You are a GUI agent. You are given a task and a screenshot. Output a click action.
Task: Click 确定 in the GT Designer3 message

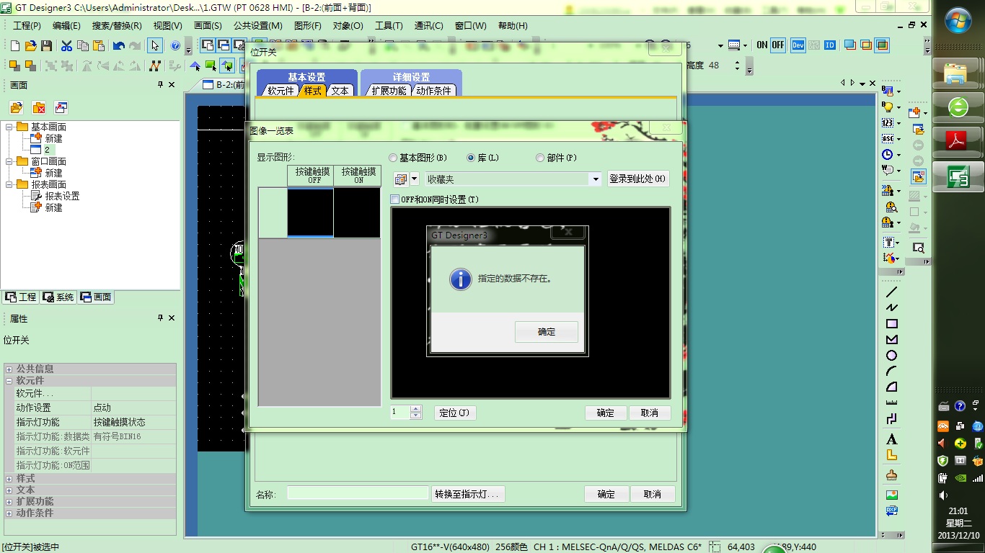click(x=547, y=332)
